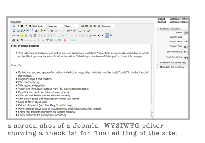This screenshot has width=205, height=143.
Task: Click the Created Date field
Action: (x=186, y=47)
